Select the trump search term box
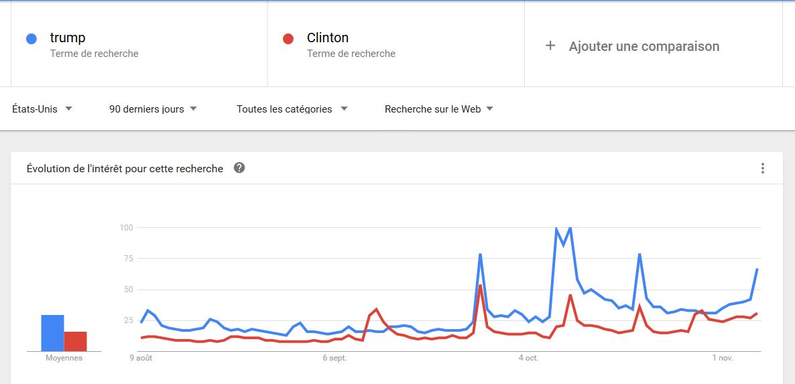 point(139,45)
